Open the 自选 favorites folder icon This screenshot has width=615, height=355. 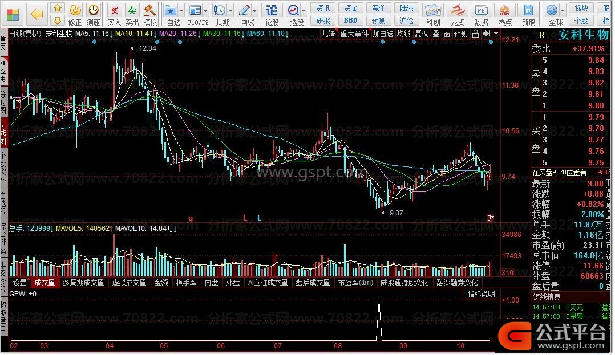171,10
